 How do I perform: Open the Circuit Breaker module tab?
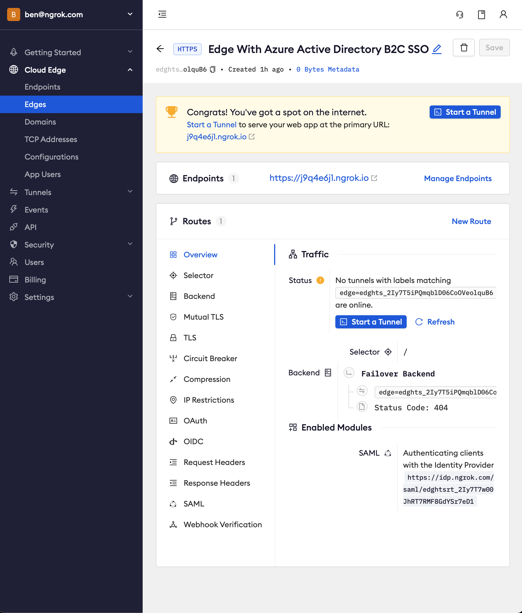click(215, 358)
